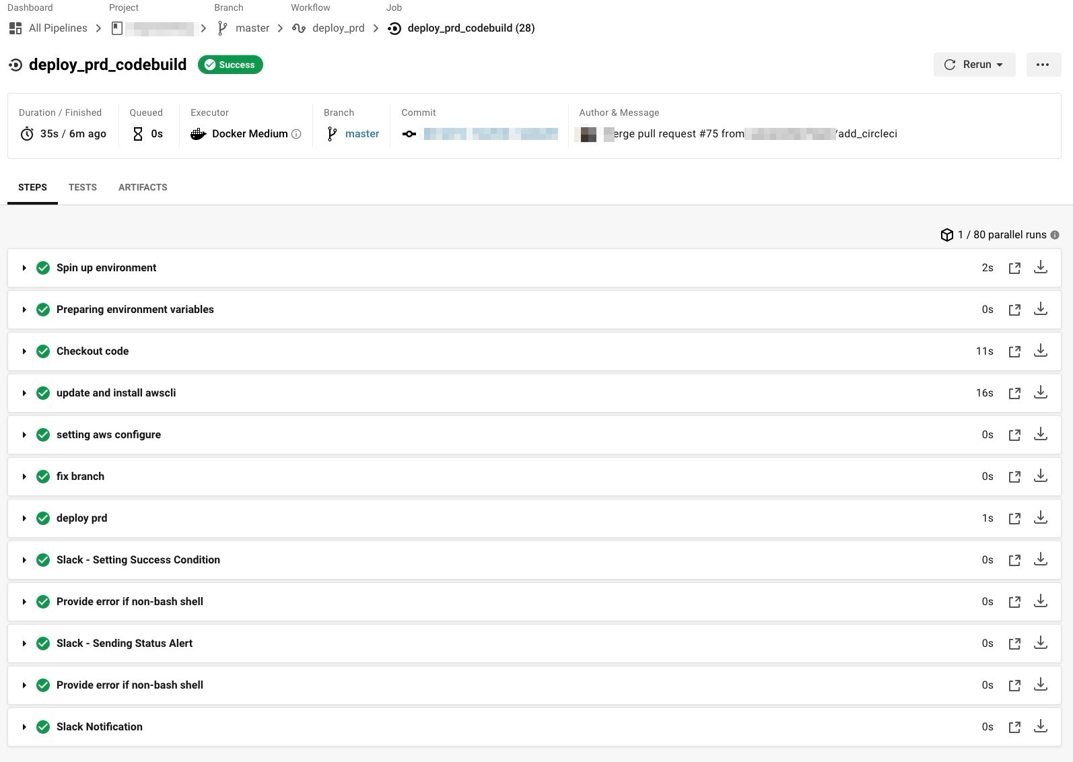Expand the Slack - Sending Status Alert step
This screenshot has width=1073, height=762.
point(24,644)
